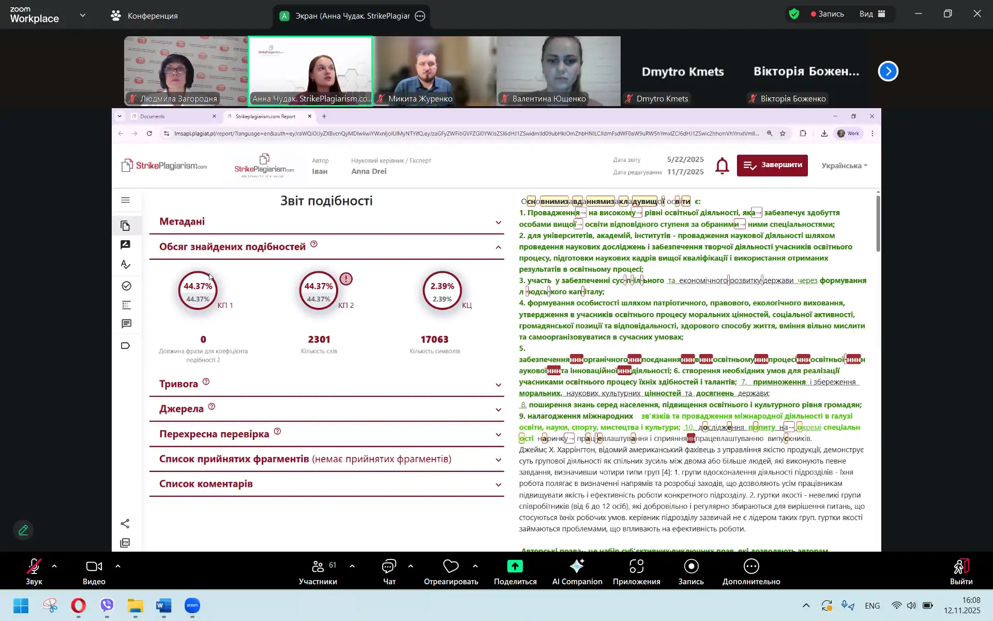
Task: Open the Participants list icon
Action: coord(318,567)
